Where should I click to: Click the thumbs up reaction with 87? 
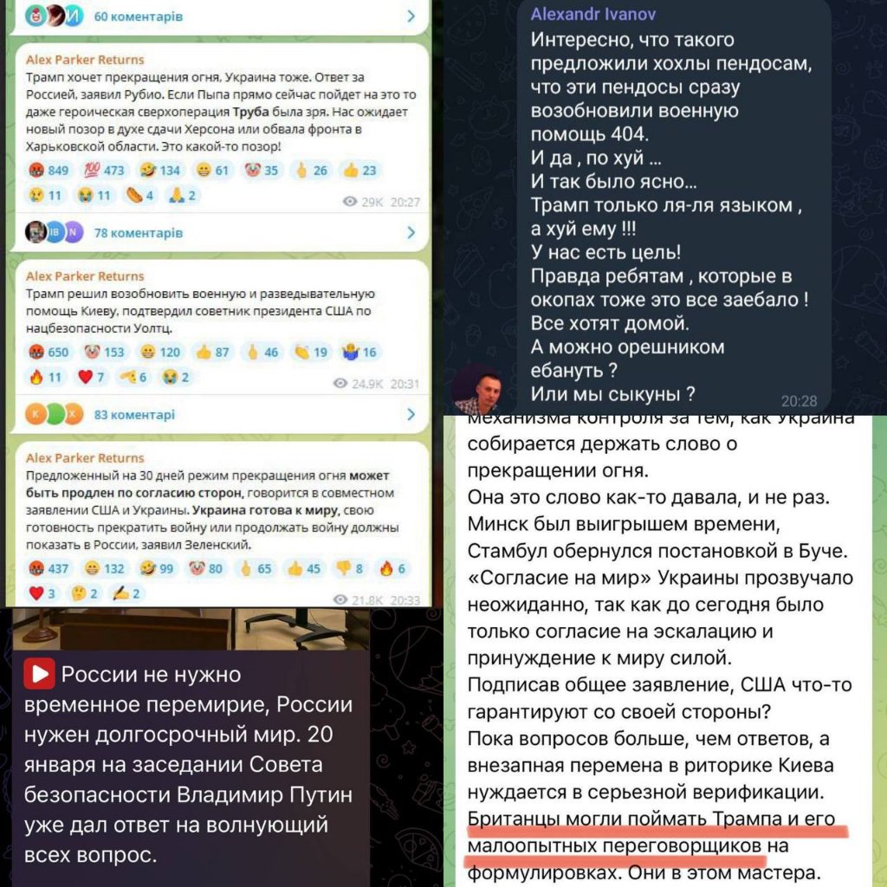212,353
